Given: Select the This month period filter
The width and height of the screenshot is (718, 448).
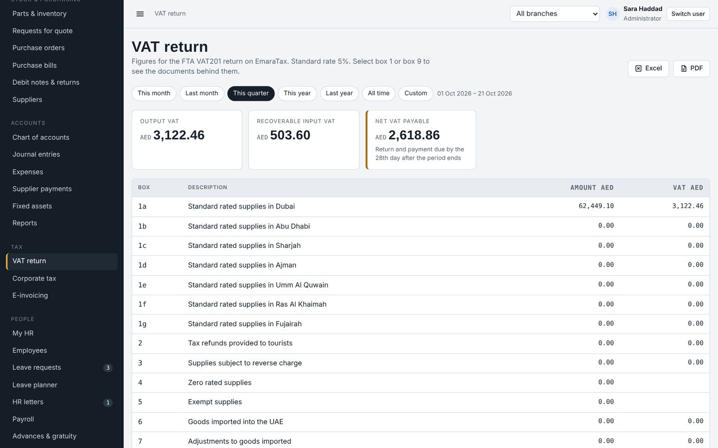Looking at the screenshot, I should tap(154, 94).
